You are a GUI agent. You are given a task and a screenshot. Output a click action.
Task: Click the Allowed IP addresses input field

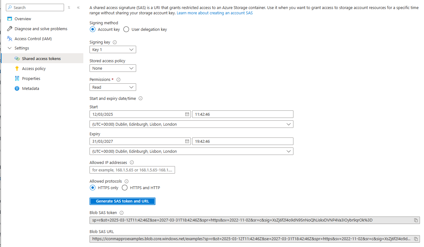132,170
